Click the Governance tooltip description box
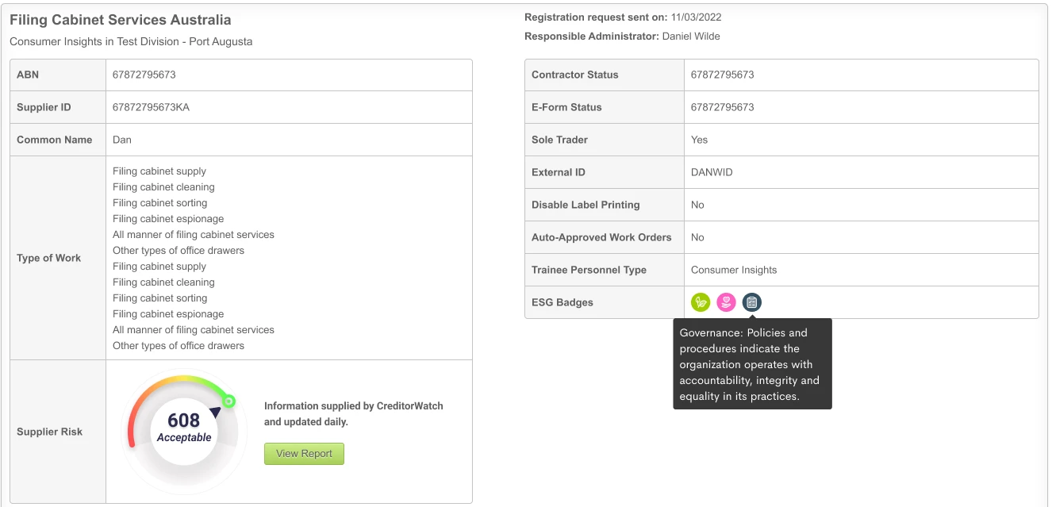Screen dimensions: 1052x507 (752, 364)
